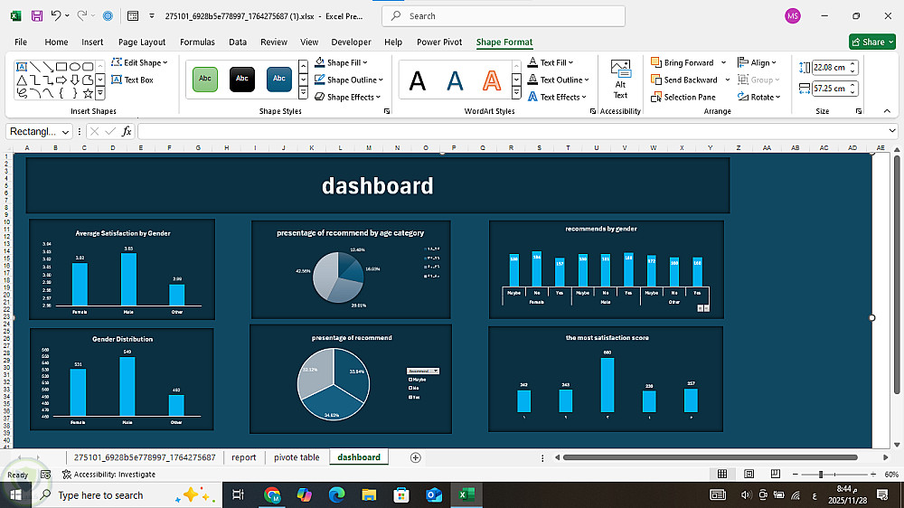The image size is (904, 508).
Task: Open Microsoft Edge from the taskbar
Action: click(x=336, y=494)
